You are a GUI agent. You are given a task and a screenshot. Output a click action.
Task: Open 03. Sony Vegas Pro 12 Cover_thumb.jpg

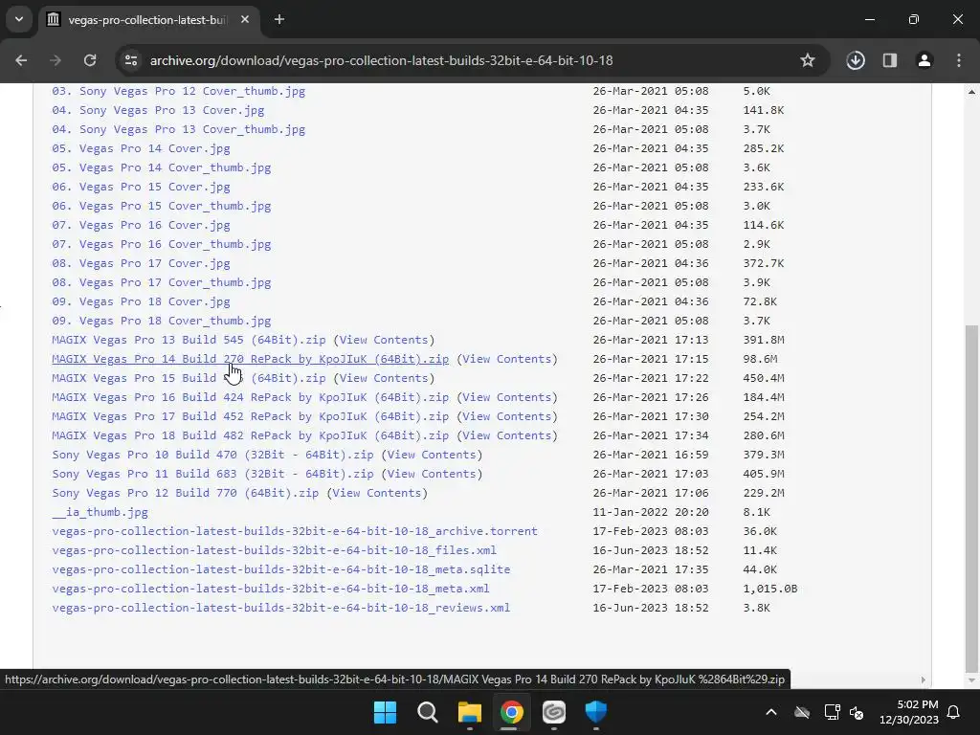point(178,91)
